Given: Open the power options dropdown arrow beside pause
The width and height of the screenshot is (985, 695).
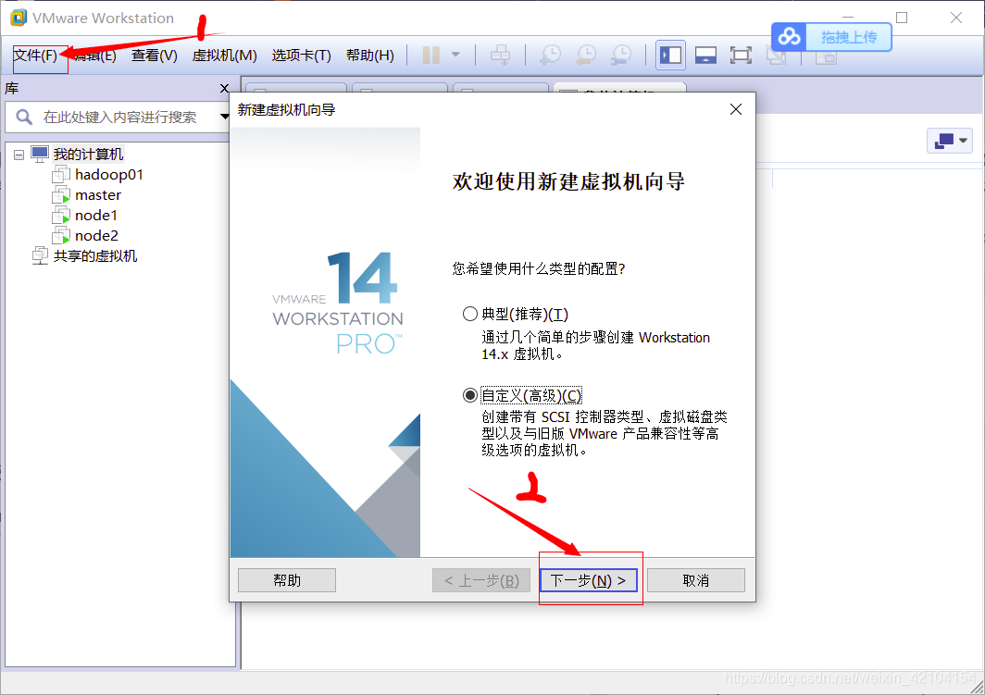Looking at the screenshot, I should 456,55.
